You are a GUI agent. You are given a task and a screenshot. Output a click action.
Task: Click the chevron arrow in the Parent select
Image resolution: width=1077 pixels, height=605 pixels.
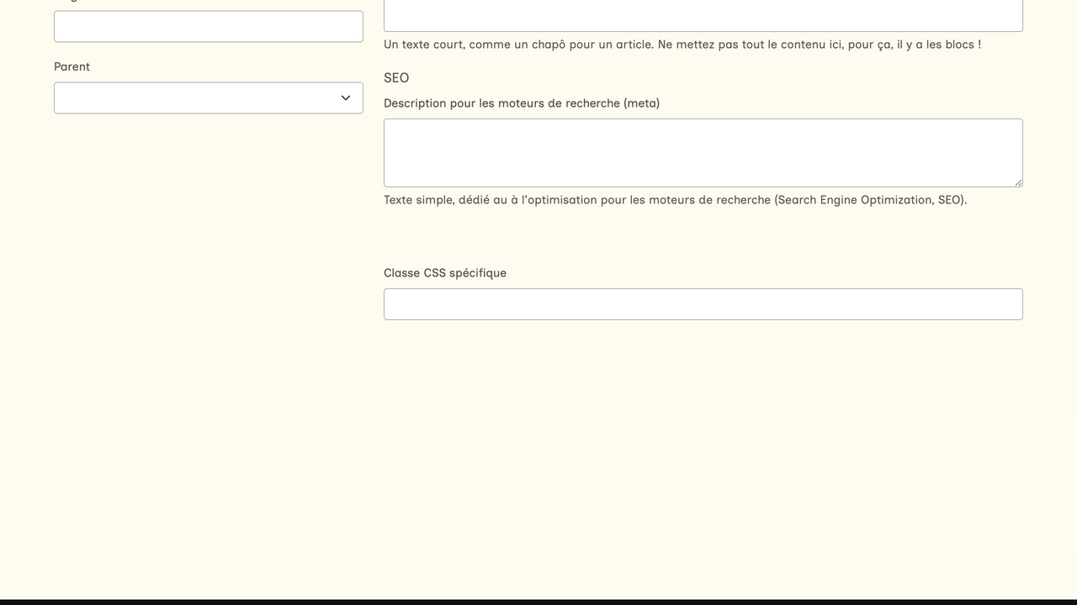[346, 98]
